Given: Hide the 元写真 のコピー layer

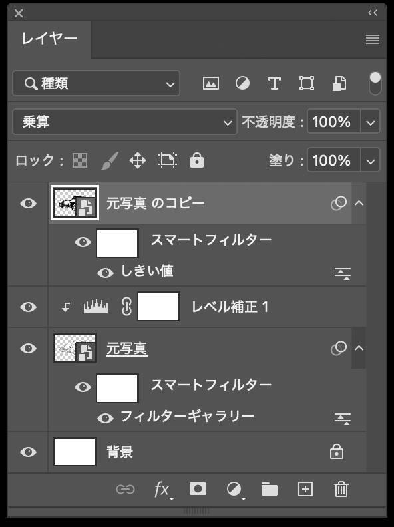Looking at the screenshot, I should 28,204.
